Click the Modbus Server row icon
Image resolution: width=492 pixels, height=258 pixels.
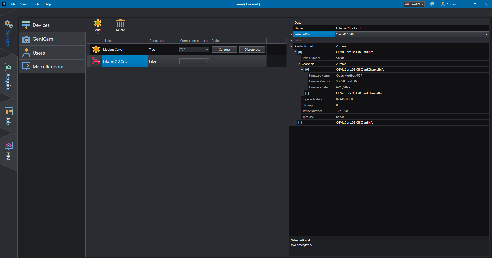point(96,49)
